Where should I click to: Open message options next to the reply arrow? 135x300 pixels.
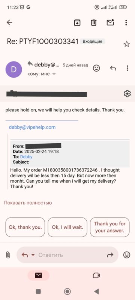coord(127,68)
